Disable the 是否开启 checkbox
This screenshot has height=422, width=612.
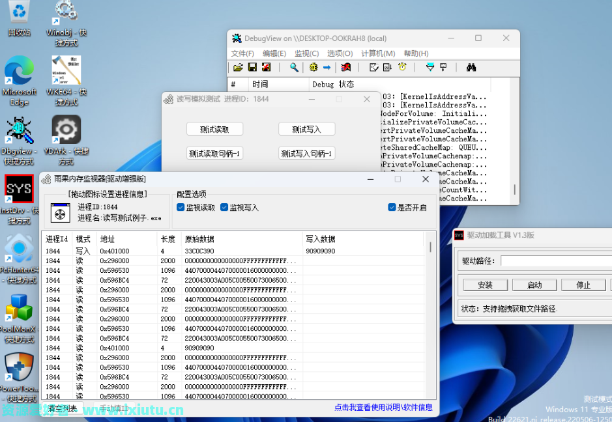[392, 208]
